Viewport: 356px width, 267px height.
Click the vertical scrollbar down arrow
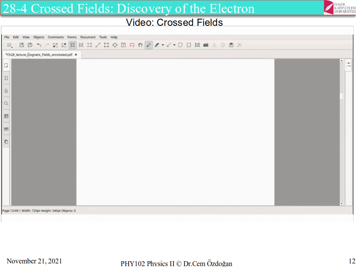341,203
